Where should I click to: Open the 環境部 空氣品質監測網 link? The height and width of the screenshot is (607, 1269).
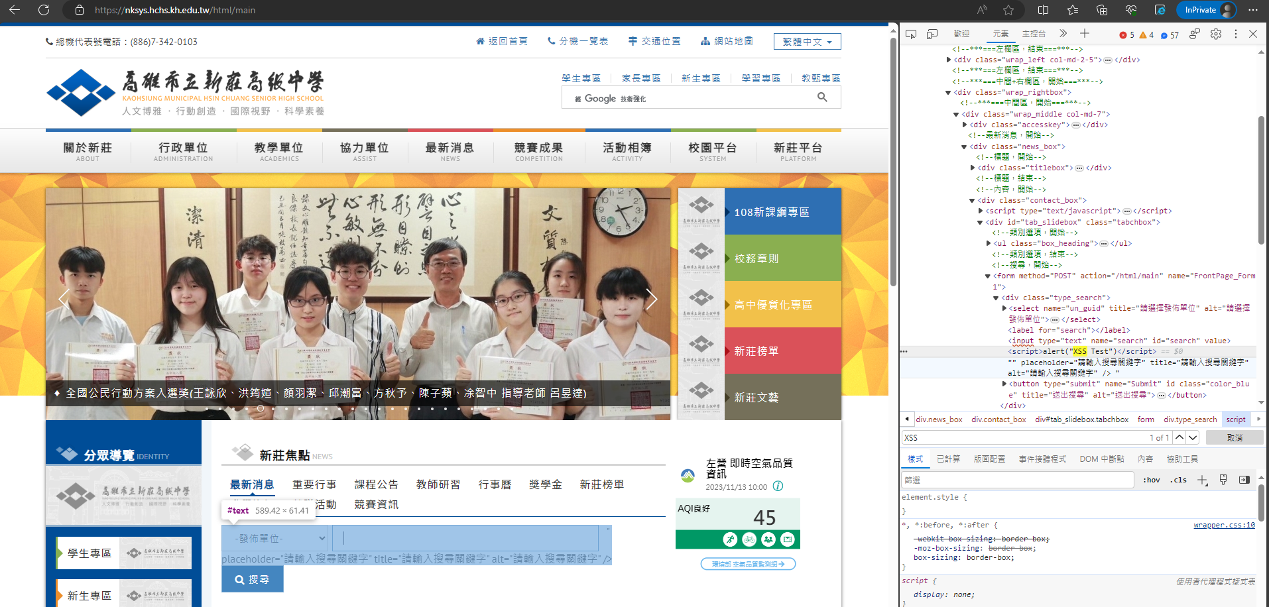point(749,564)
